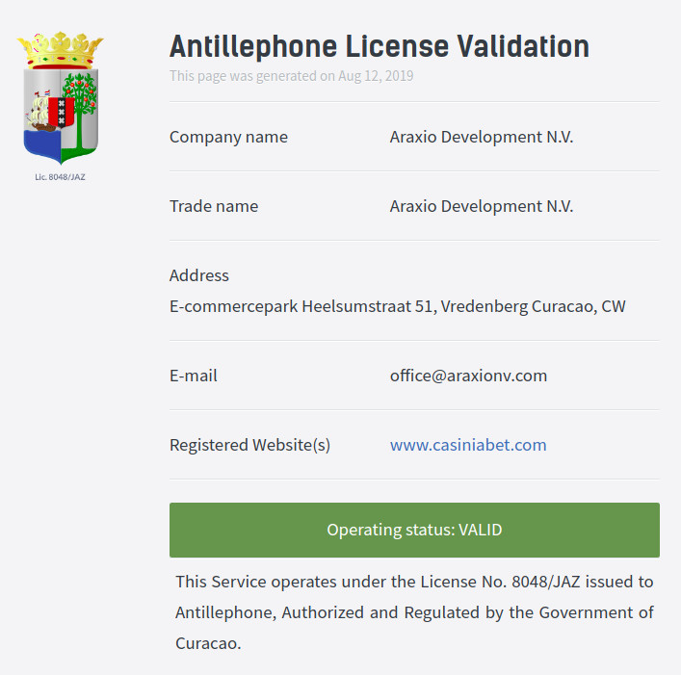
Task: Click the Registered Website(s) label
Action: coord(249,445)
